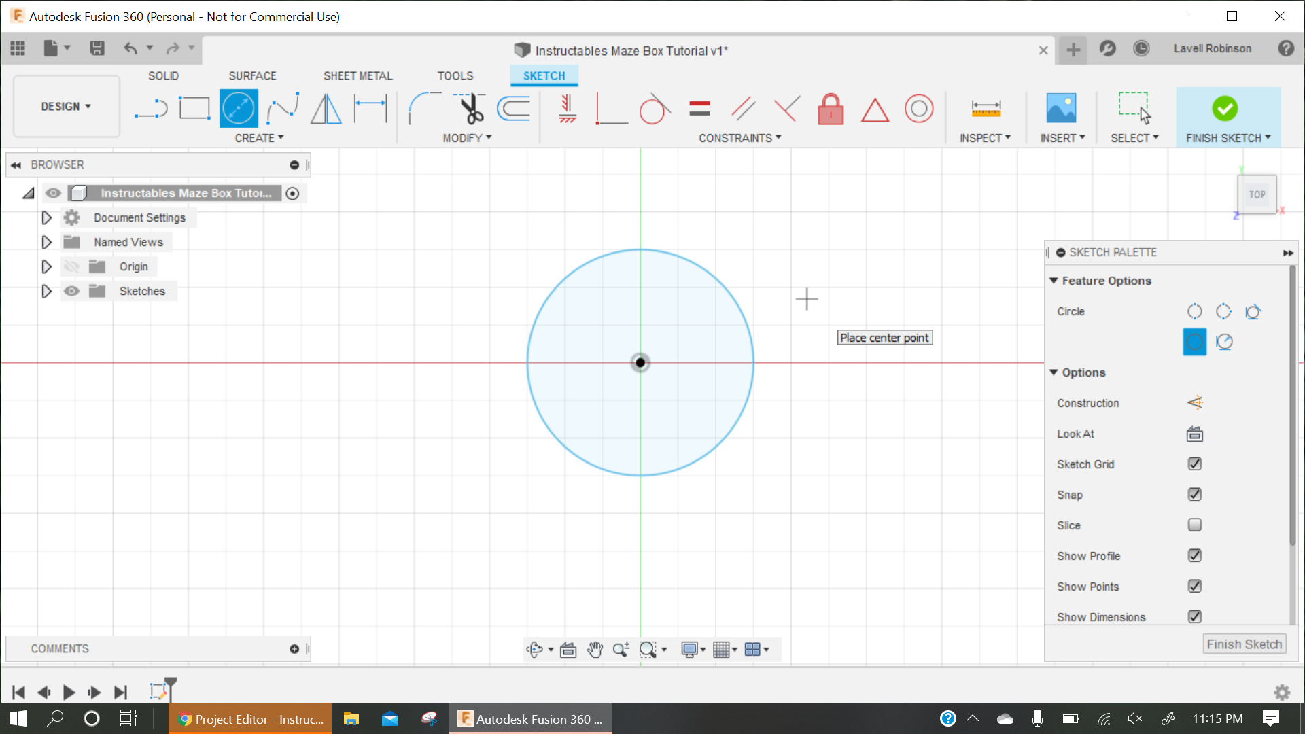
Task: Click Finish Sketch button in palette
Action: (x=1244, y=644)
